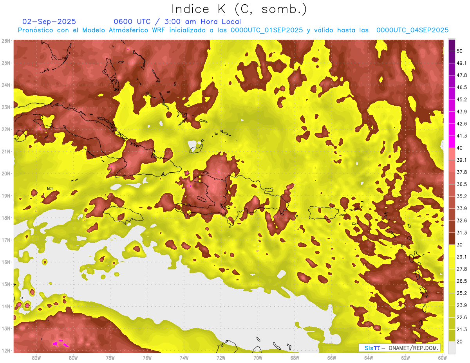Click the color scale value 29.1
Screen dimensions: 470x363
coord(461,257)
